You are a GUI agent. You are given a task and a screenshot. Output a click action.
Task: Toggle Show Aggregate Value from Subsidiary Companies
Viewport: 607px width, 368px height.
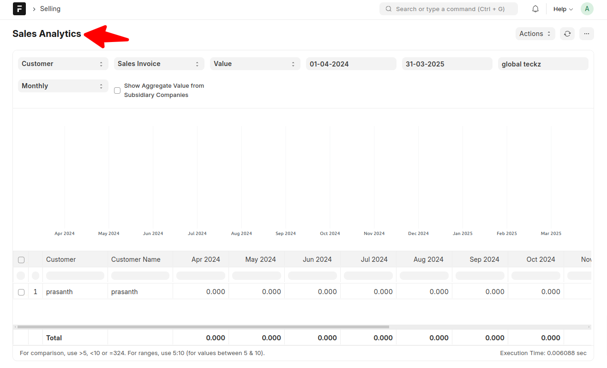tap(117, 90)
